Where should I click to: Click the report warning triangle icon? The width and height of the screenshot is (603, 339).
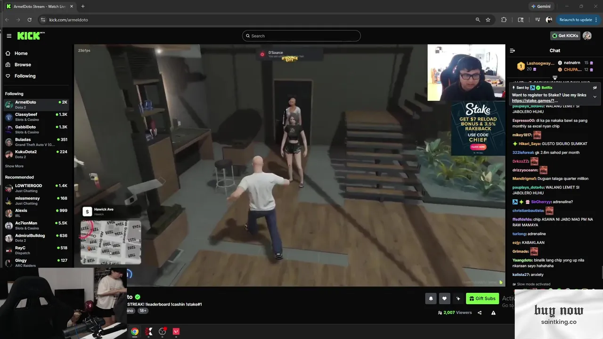(493, 313)
